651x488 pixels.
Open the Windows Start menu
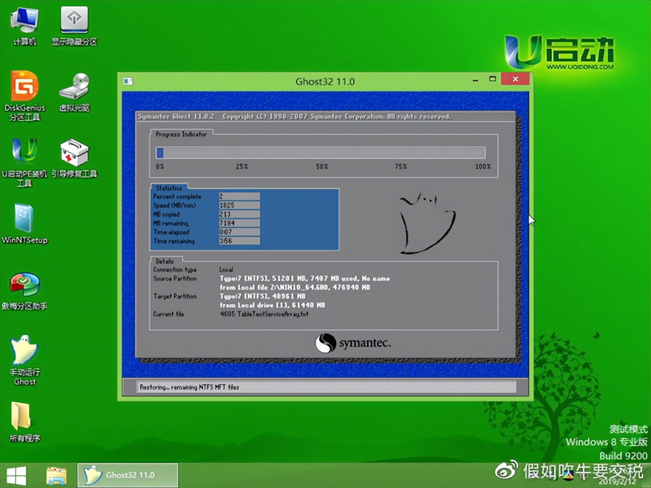pos(16,475)
